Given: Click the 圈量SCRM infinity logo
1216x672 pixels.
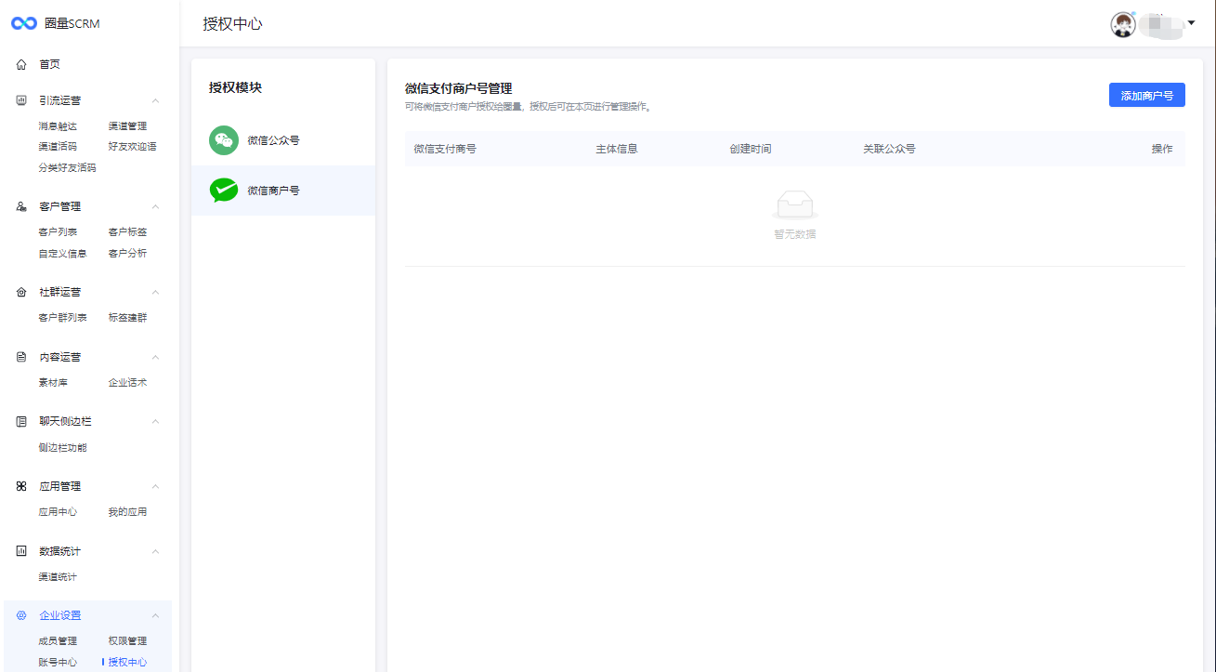Looking at the screenshot, I should 23,23.
